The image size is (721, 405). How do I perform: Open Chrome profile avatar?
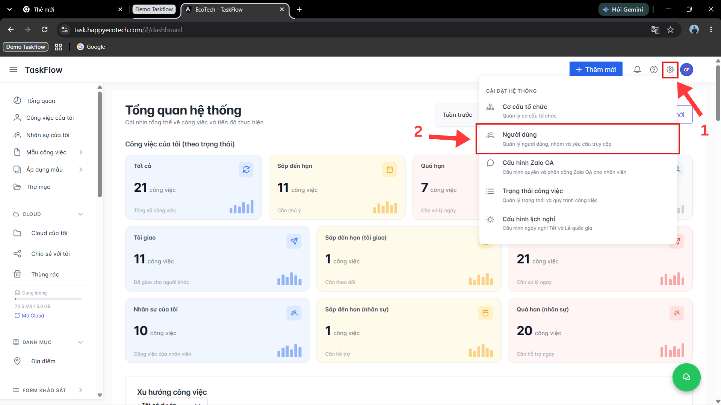pos(694,30)
